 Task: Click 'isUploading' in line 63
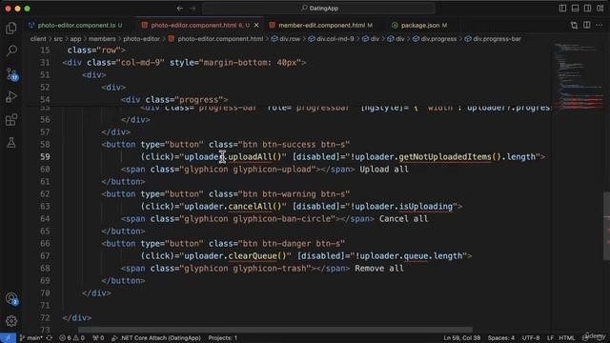426,207
